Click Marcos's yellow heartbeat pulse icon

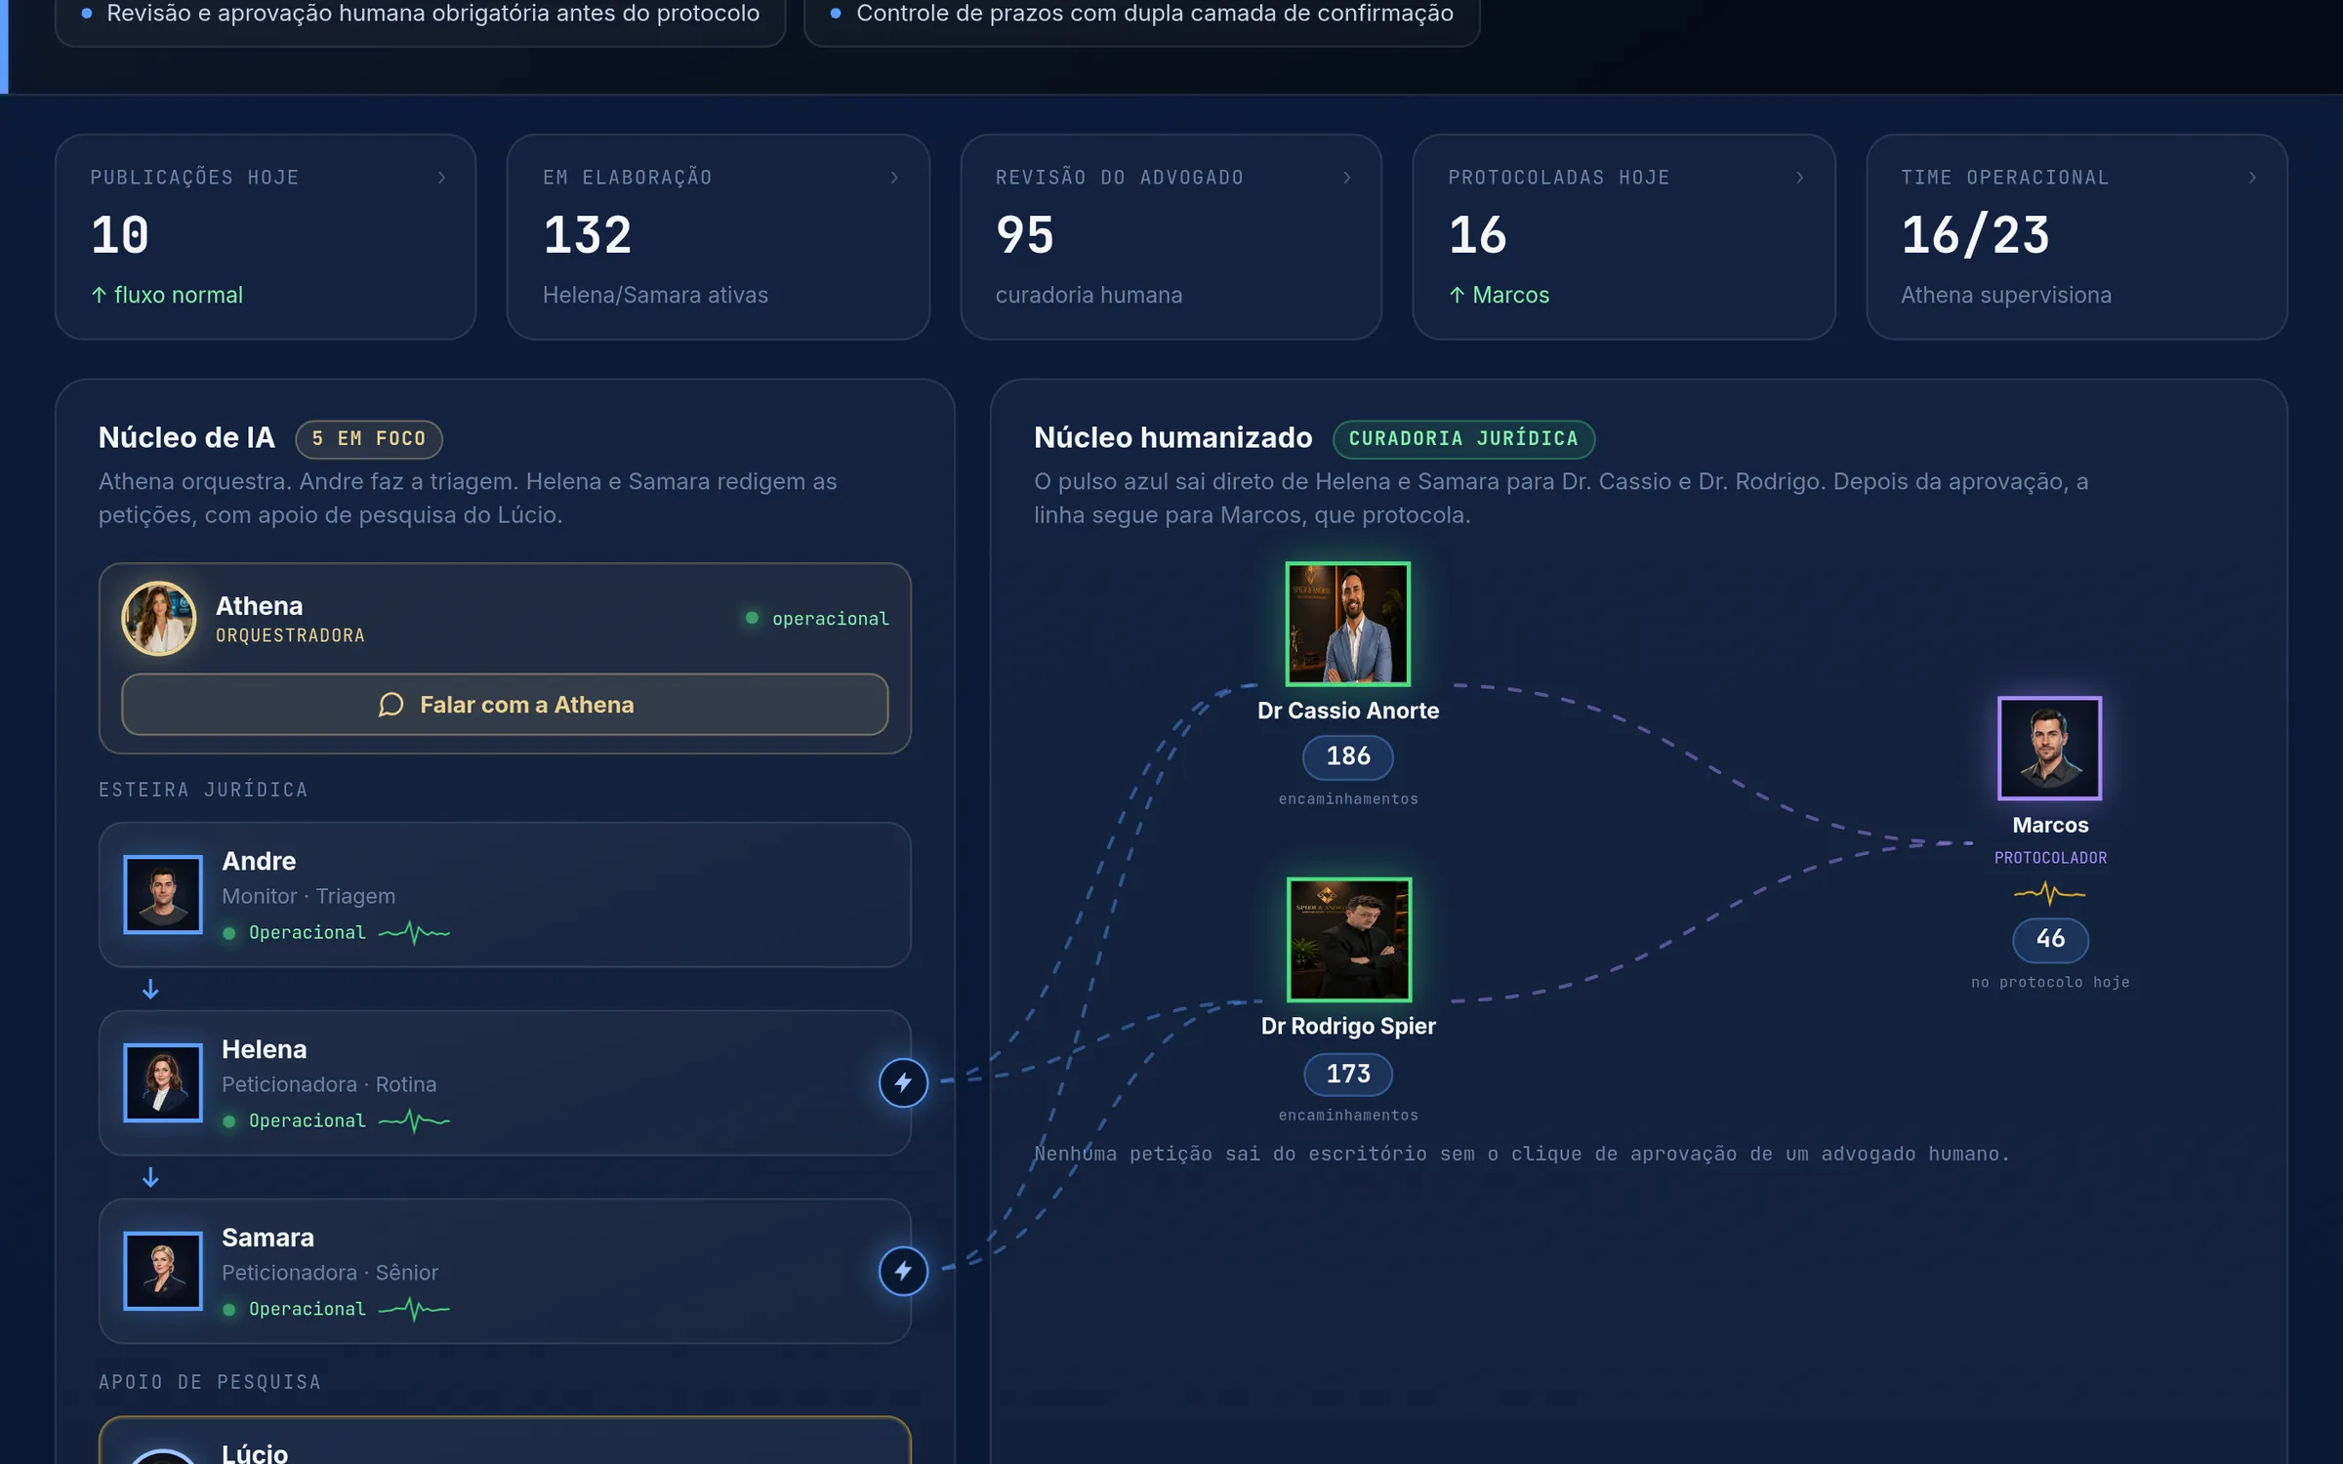coord(2050,893)
